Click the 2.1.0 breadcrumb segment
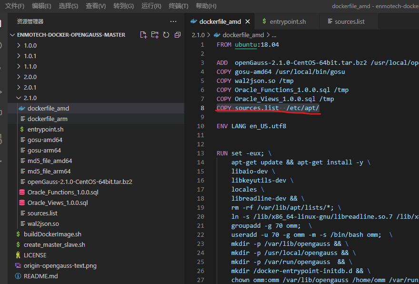 pos(198,35)
